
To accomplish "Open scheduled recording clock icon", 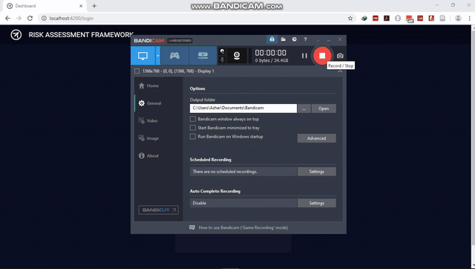I will (x=295, y=39).
